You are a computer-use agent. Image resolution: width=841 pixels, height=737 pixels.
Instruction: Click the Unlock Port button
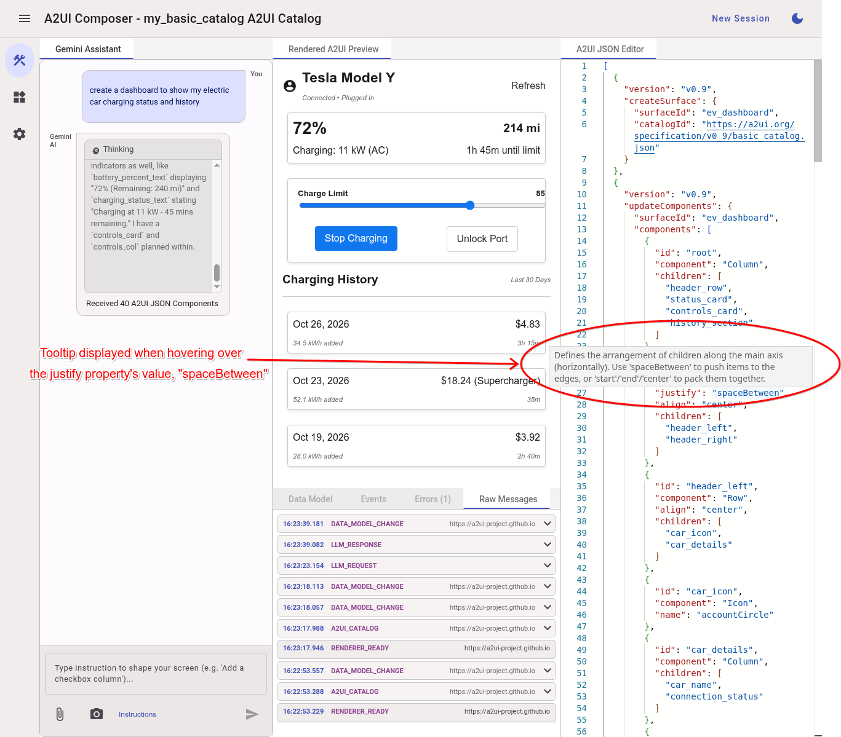pos(482,239)
